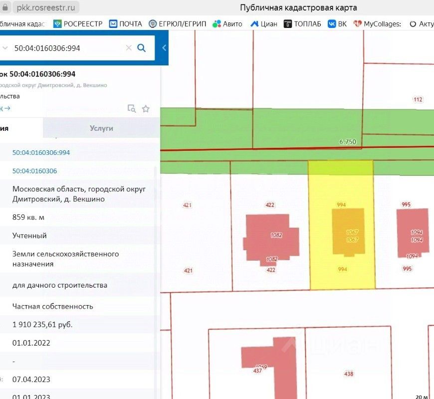The height and width of the screenshot is (399, 434).
Task: Click the 50:04:0160306:994 cadastral number link
Action: click(41, 153)
